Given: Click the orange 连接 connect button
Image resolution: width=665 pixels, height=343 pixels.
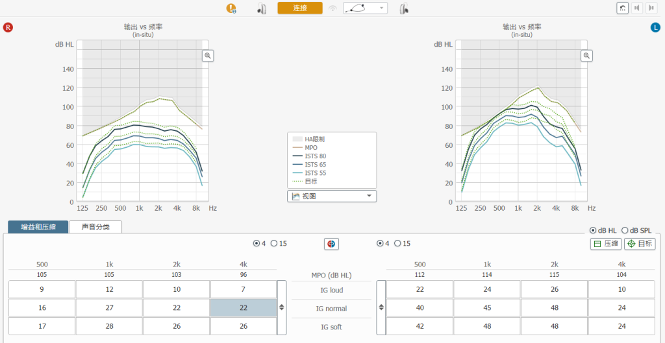Looking at the screenshot, I should [x=299, y=8].
